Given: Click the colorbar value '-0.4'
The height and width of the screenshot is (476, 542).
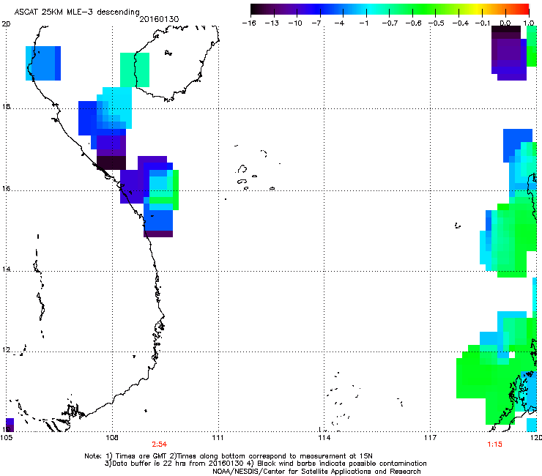Looking at the screenshot, I should click(x=461, y=23).
